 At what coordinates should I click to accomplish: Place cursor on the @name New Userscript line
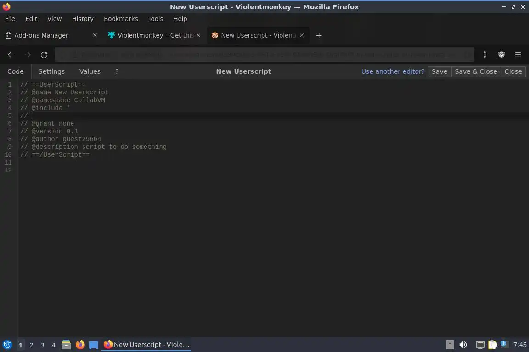click(x=64, y=92)
